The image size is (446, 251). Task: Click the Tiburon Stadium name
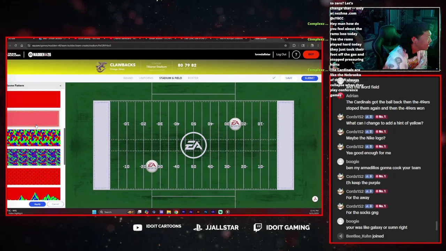point(156,67)
